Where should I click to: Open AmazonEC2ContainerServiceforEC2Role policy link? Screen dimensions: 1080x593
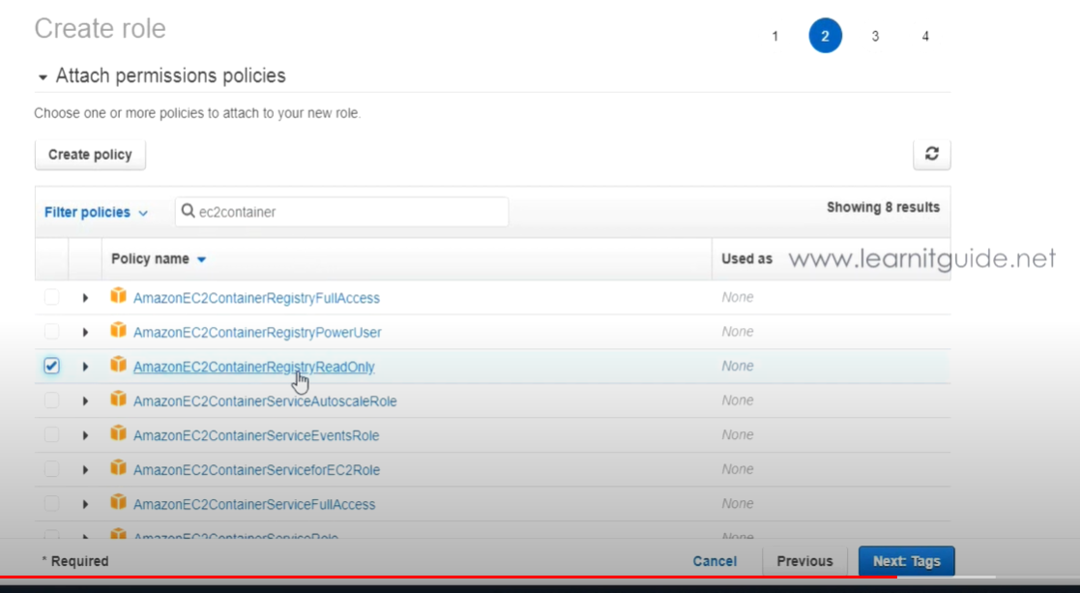[256, 470]
